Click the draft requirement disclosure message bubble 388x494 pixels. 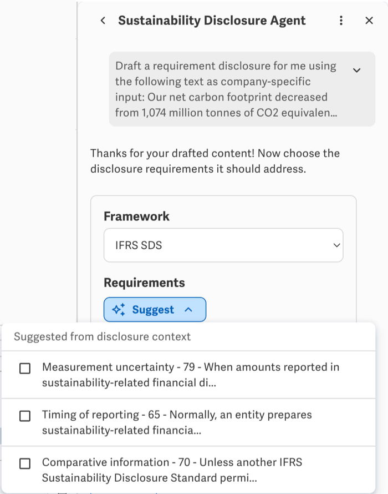pos(242,89)
